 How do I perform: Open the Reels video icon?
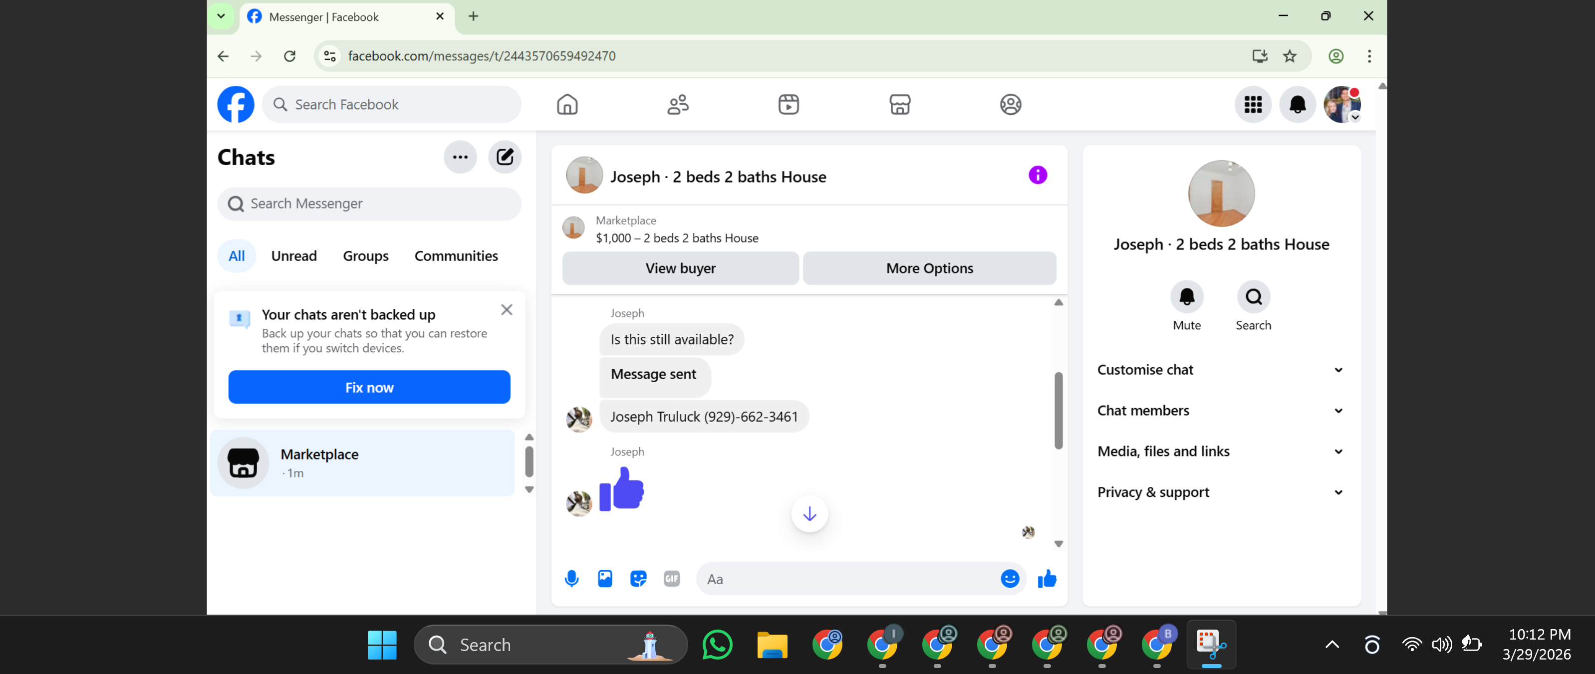click(788, 104)
